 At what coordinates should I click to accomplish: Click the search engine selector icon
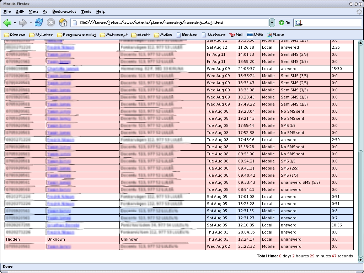[x=299, y=23]
